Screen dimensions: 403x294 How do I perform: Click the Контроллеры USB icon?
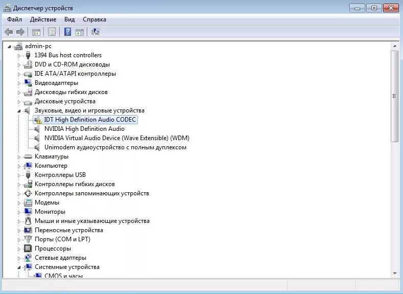tap(28, 175)
